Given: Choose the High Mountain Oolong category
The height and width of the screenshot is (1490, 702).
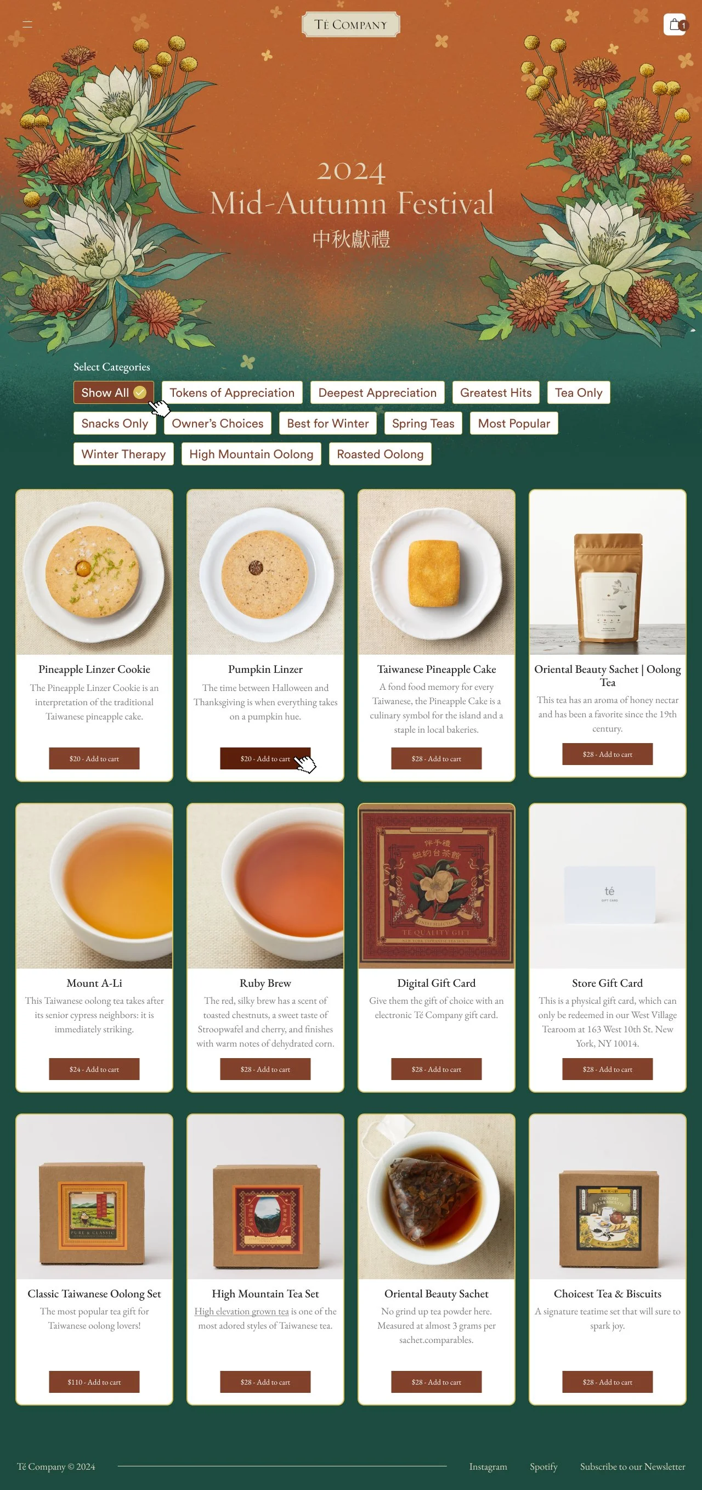Looking at the screenshot, I should click(x=251, y=454).
